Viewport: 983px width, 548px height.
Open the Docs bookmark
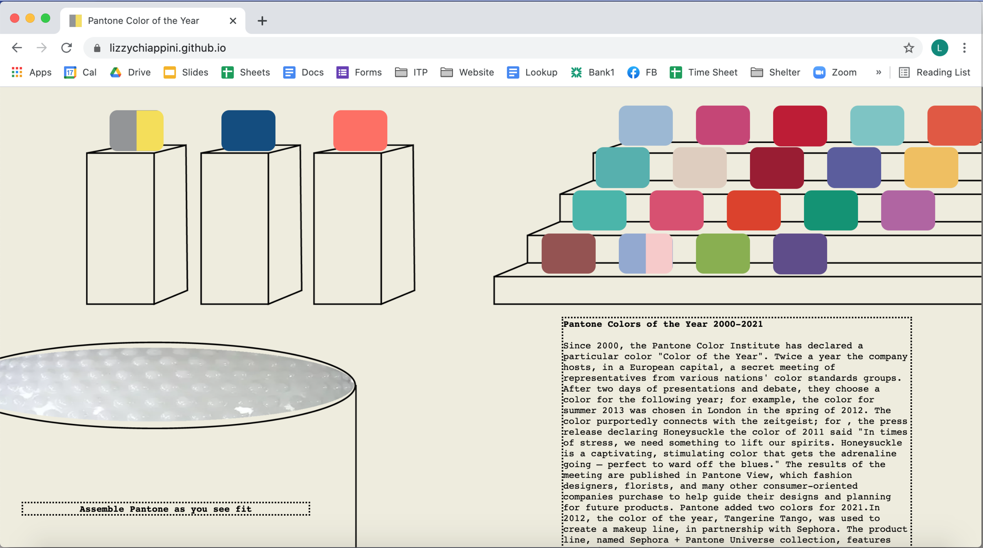coord(303,72)
